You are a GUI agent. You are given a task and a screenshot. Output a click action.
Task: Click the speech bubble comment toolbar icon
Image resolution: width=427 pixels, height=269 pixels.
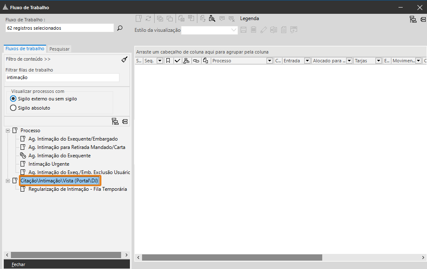[x=222, y=18]
